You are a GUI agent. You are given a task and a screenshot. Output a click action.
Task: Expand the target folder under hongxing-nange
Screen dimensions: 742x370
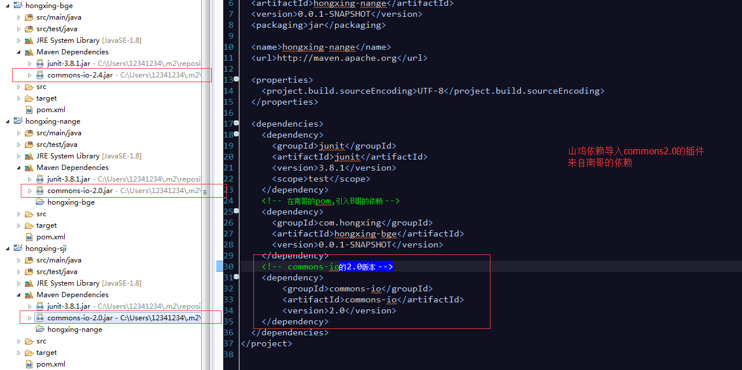click(19, 225)
